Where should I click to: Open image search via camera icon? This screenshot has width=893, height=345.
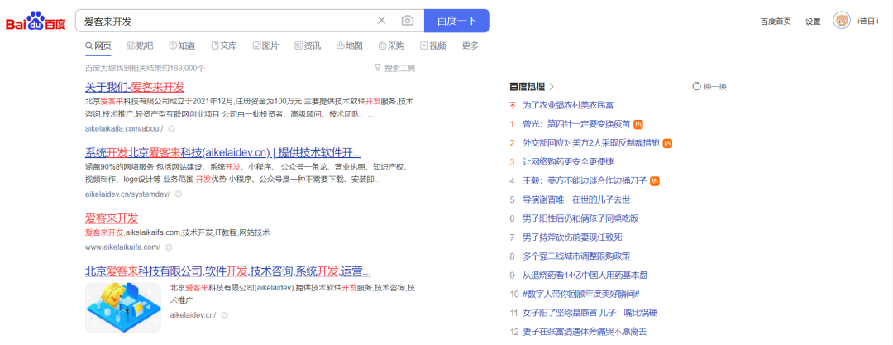tap(407, 21)
